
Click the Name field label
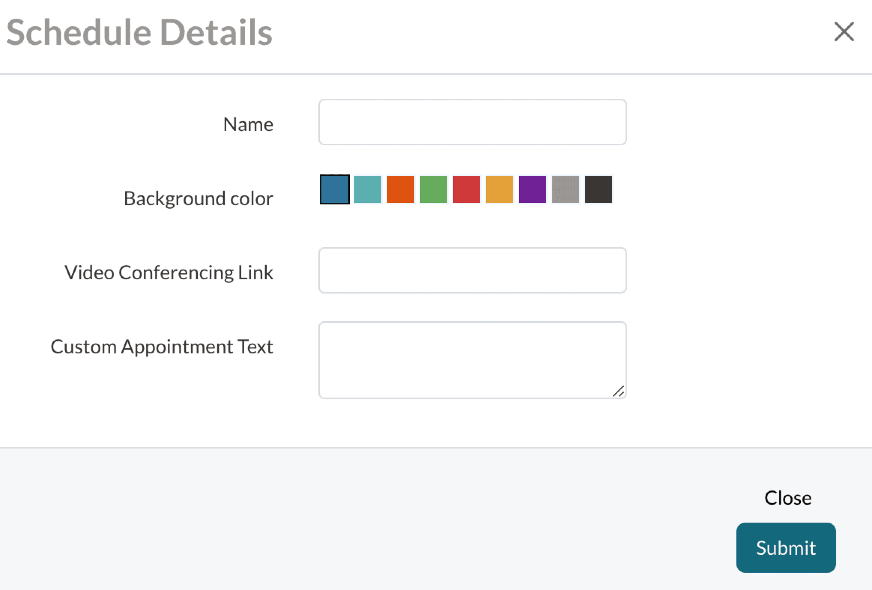248,124
